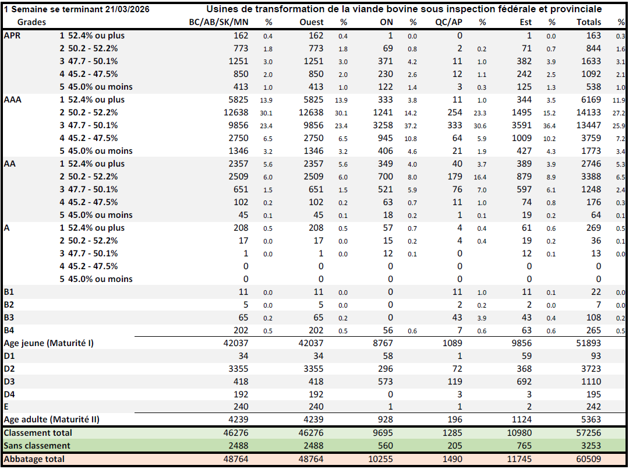Click the "Ouest" column header
The height and width of the screenshot is (469, 629).
coord(312,22)
